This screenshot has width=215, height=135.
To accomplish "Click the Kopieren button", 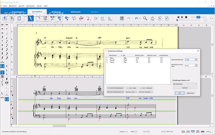I will coord(185,88).
